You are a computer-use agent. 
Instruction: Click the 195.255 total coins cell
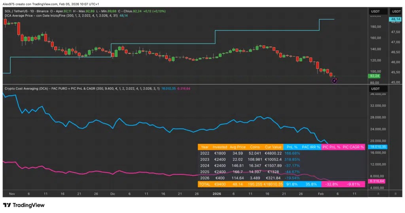tap(255, 184)
